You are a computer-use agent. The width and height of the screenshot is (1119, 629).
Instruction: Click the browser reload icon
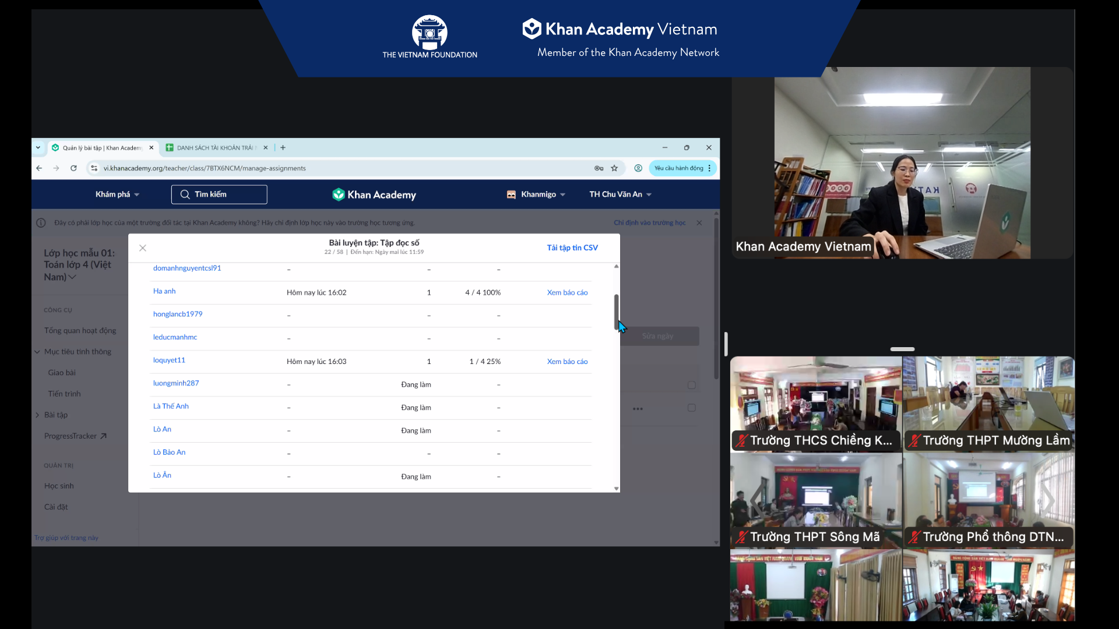(x=73, y=168)
